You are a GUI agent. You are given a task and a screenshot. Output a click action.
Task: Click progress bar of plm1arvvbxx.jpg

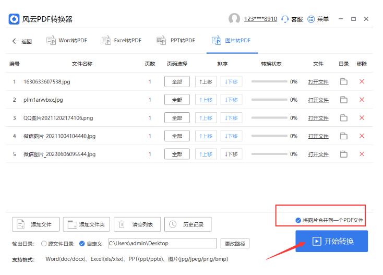pyautogui.click(x=269, y=99)
